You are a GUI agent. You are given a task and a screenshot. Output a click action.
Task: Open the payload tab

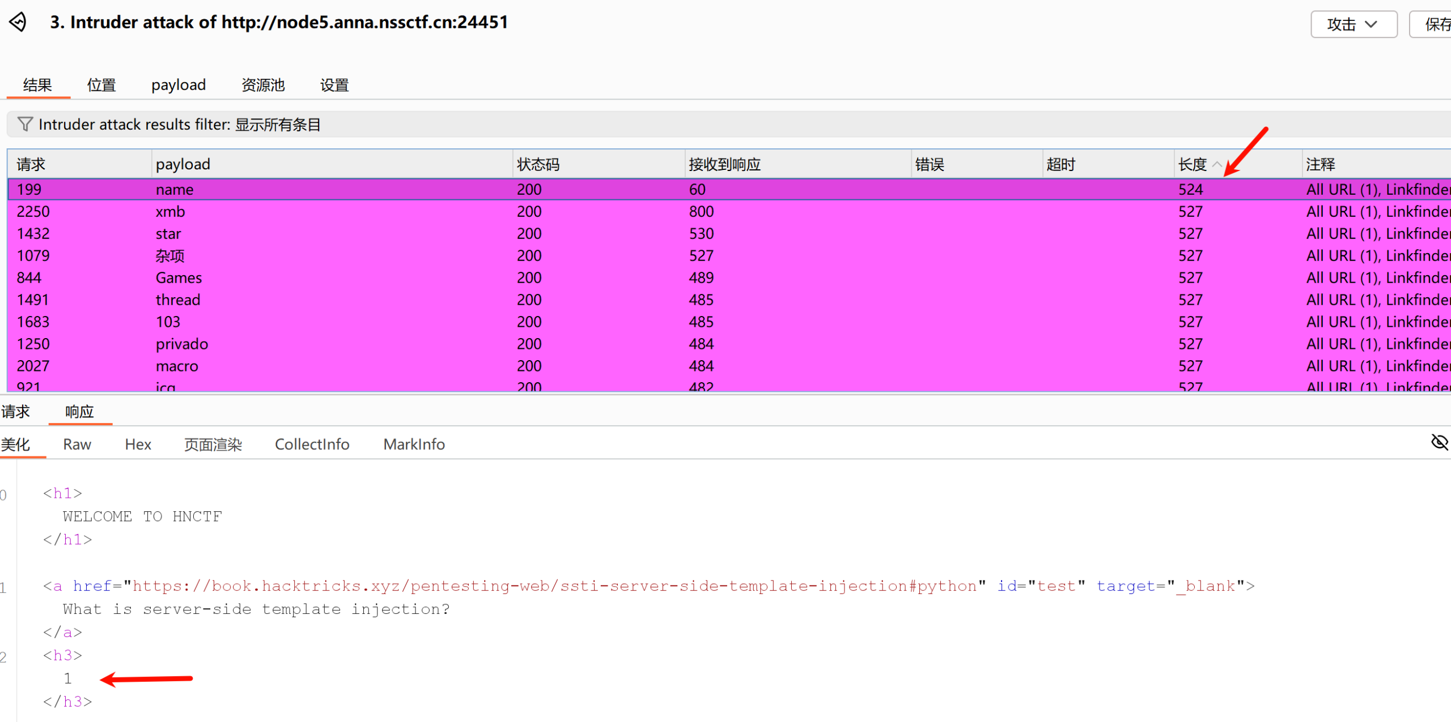[178, 85]
